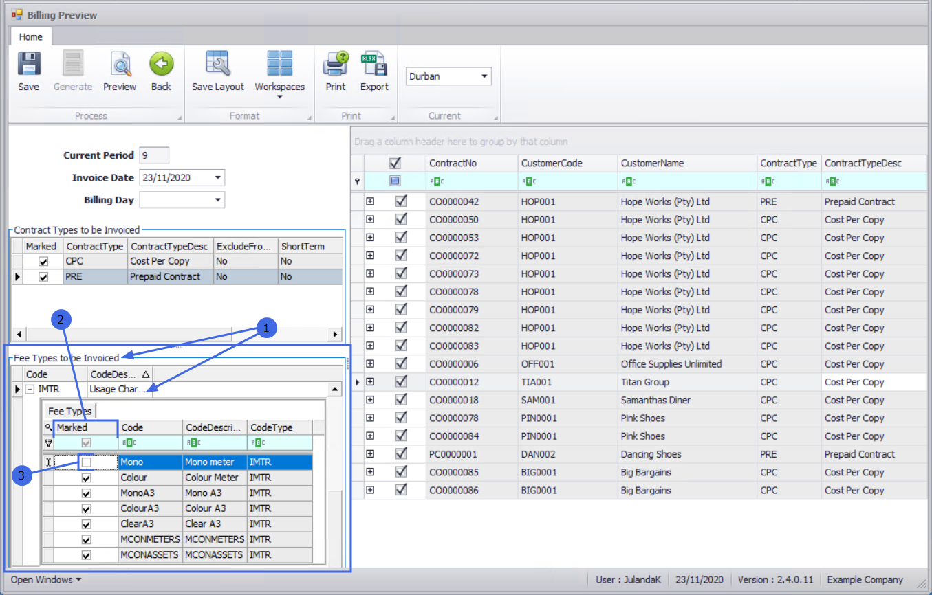Export the grid to Excel

click(374, 65)
